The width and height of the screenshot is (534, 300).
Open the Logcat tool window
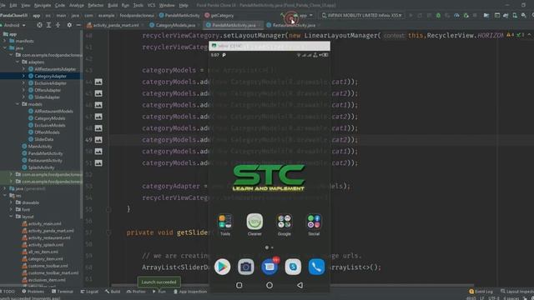coord(89,292)
